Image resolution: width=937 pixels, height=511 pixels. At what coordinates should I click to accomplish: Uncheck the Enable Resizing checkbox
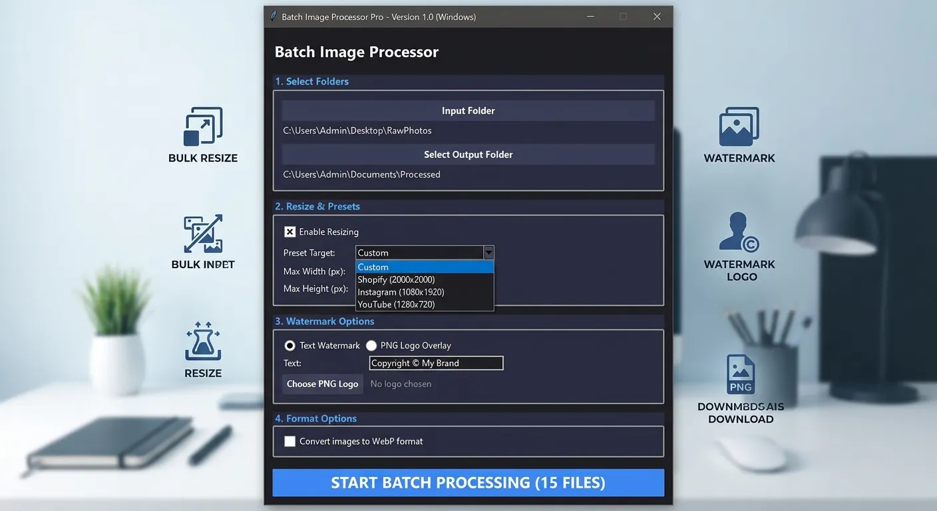coord(289,232)
